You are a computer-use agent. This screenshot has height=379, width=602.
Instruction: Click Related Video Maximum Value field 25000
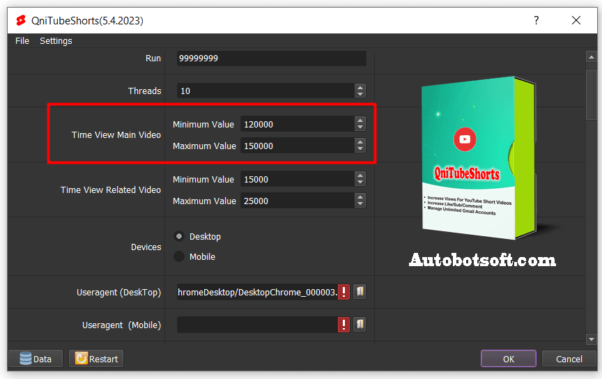click(298, 201)
